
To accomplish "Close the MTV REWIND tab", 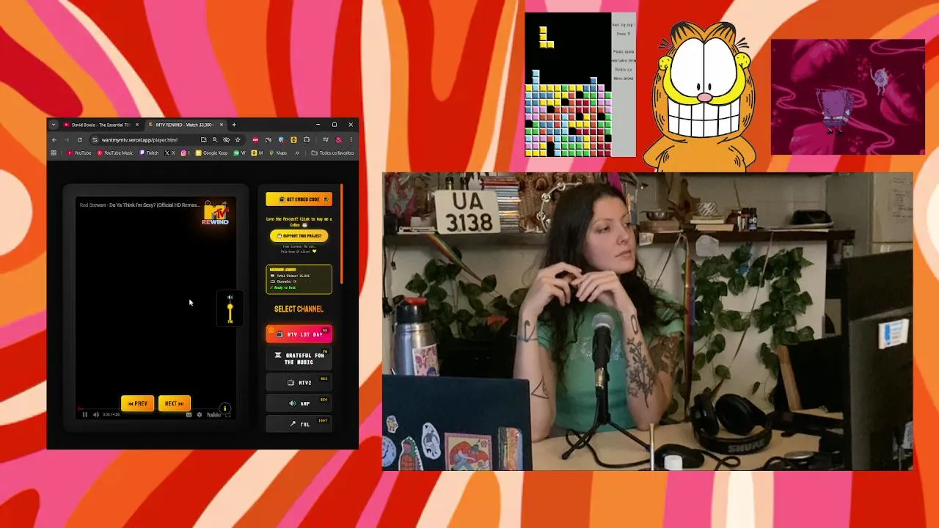I will (x=222, y=125).
